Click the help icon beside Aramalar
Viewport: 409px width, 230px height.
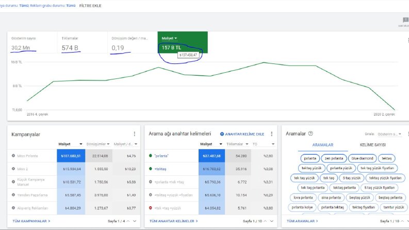pos(310,134)
